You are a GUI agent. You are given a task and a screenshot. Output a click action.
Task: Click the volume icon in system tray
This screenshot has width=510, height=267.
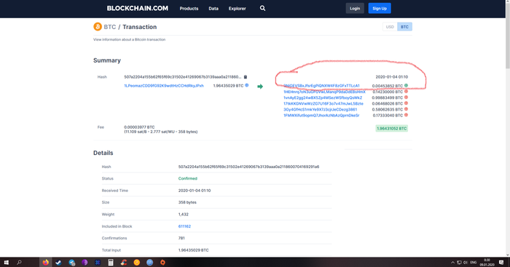coord(466,263)
